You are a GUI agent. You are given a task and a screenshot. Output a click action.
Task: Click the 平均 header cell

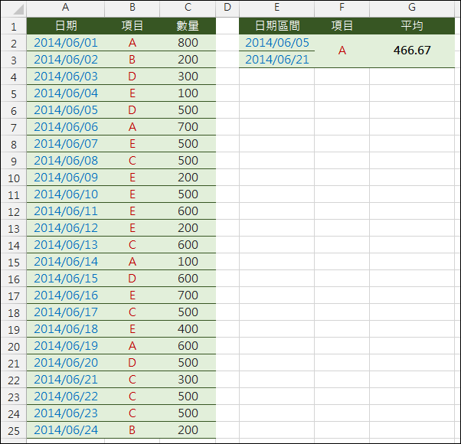point(412,26)
